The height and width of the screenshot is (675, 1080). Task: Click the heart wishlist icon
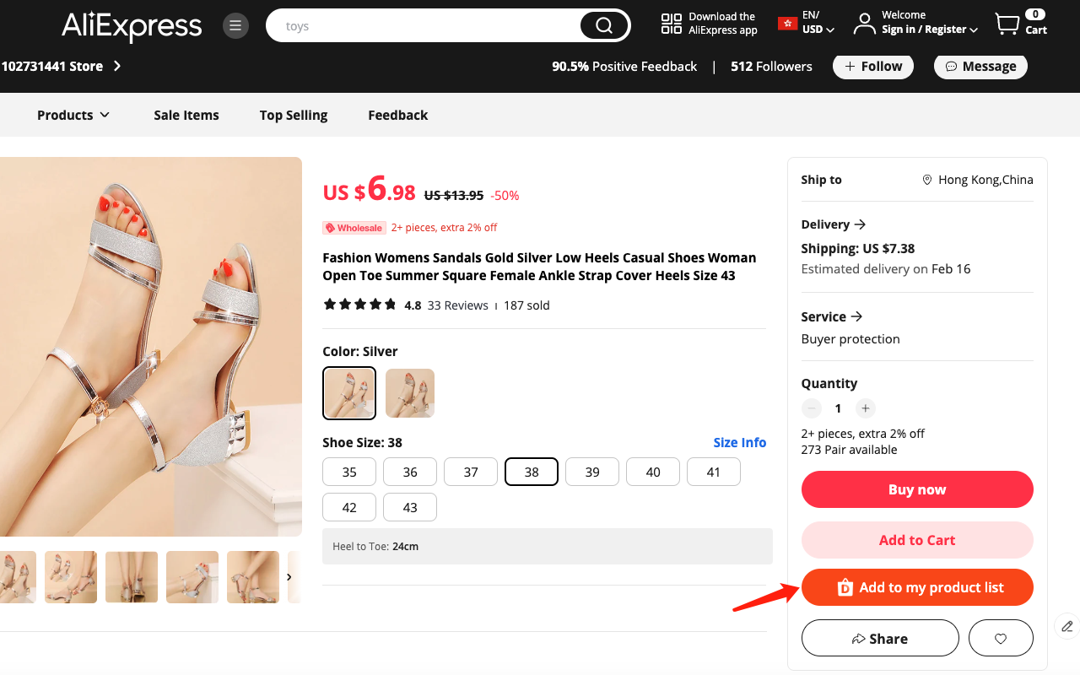click(1001, 638)
